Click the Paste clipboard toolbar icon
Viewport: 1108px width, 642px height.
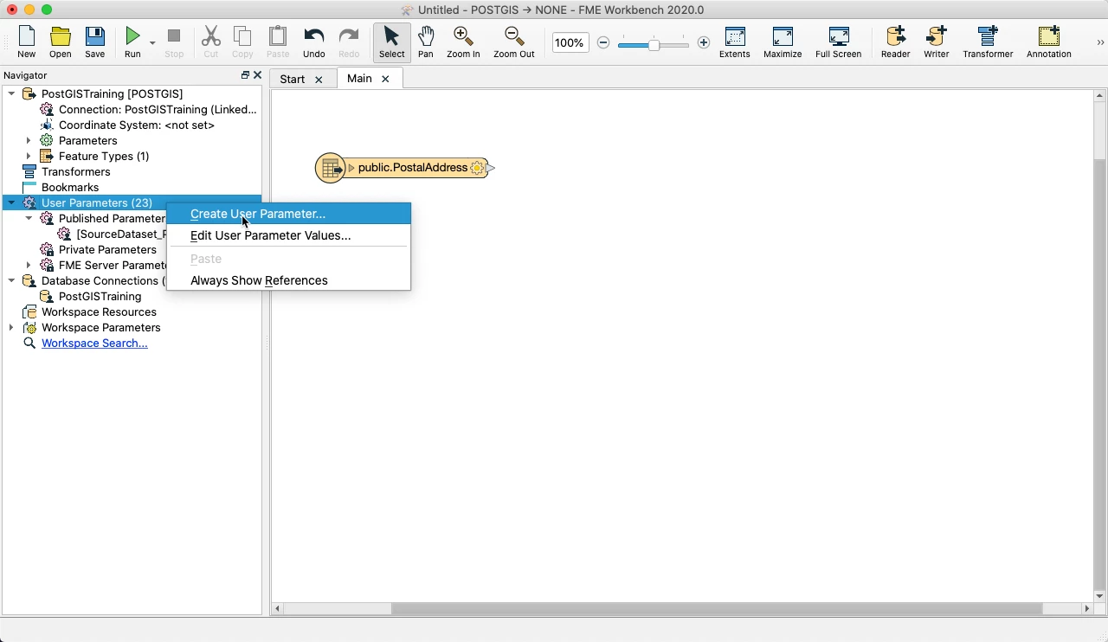[x=278, y=42]
